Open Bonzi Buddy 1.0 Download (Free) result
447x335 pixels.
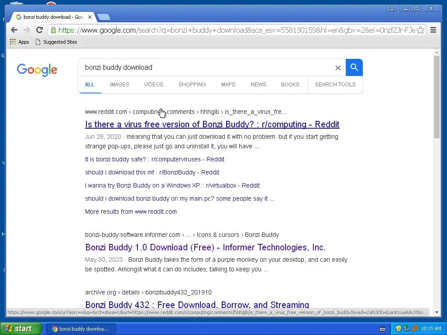(205, 247)
